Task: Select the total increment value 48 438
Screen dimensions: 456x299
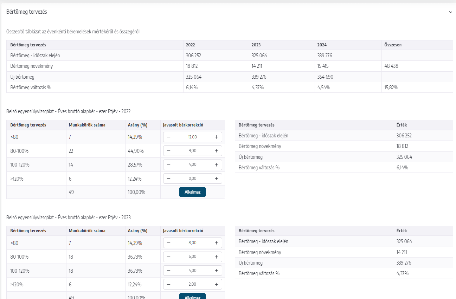Action: point(392,66)
